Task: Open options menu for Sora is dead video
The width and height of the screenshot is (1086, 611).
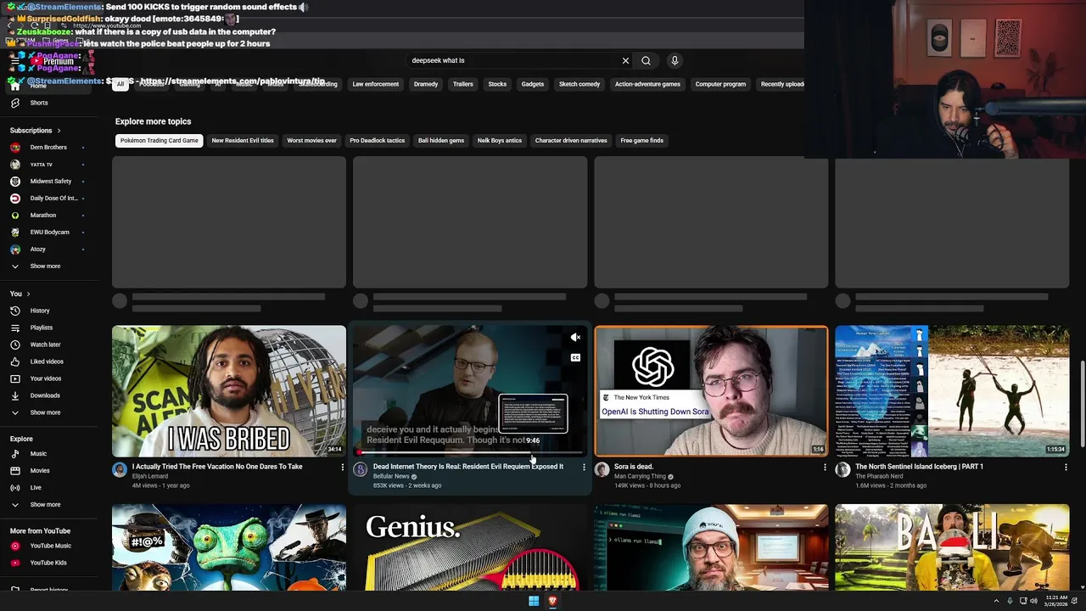Action: [825, 467]
